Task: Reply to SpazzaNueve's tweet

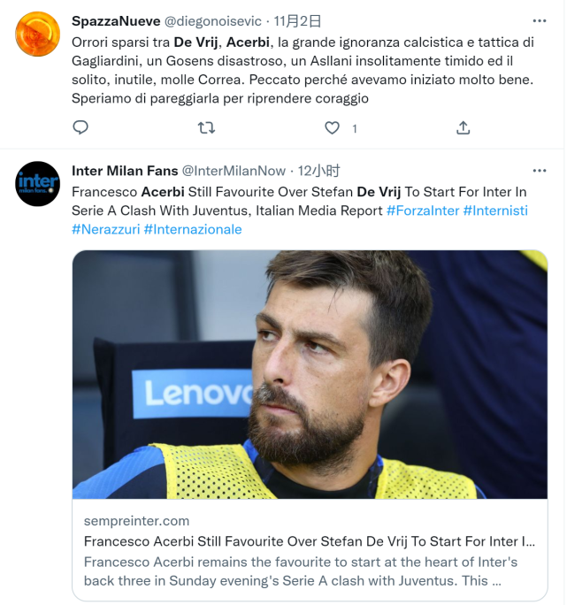Action: tap(80, 127)
